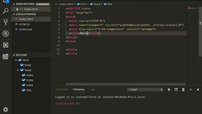Click the charset="UTF-8" attribute text
This screenshot has width=202, height=114.
pos(91,21)
